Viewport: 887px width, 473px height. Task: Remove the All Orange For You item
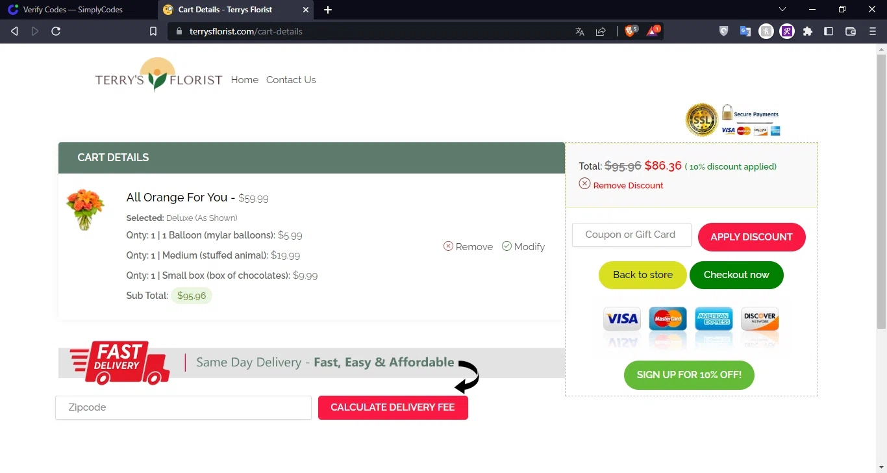(x=468, y=247)
